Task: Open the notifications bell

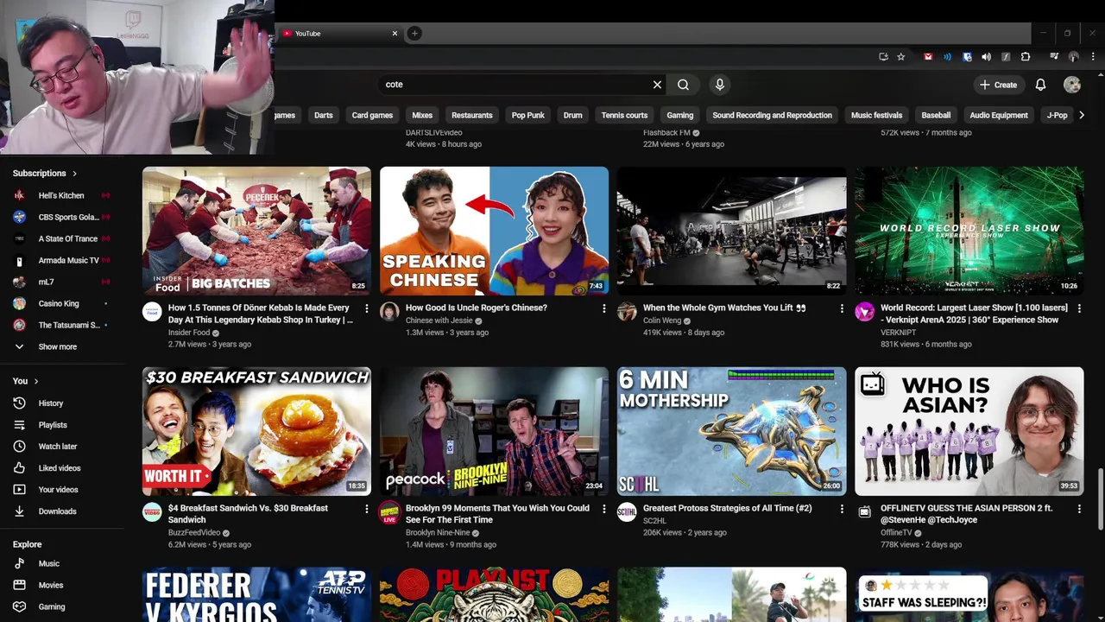Action: (x=1040, y=85)
